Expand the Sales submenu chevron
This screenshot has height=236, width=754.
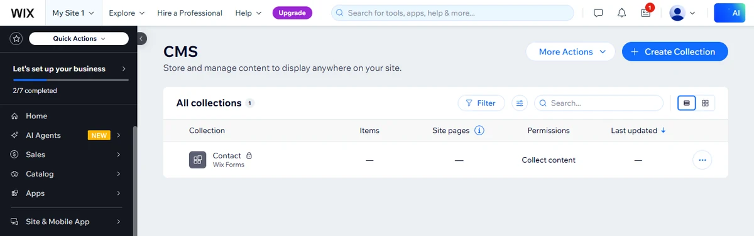pyautogui.click(x=119, y=155)
